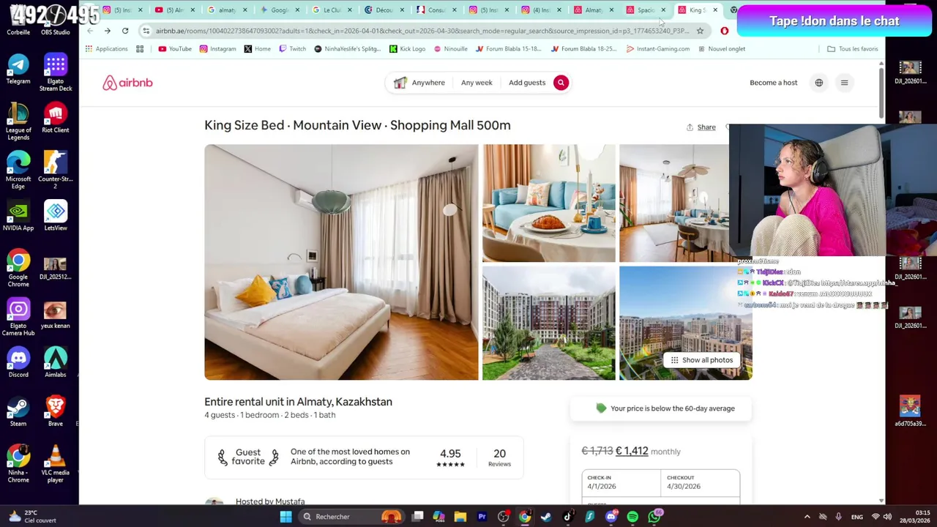Image resolution: width=937 pixels, height=527 pixels.
Task: Open Elgato Stream Deck desktop shortcut
Action: (x=56, y=72)
